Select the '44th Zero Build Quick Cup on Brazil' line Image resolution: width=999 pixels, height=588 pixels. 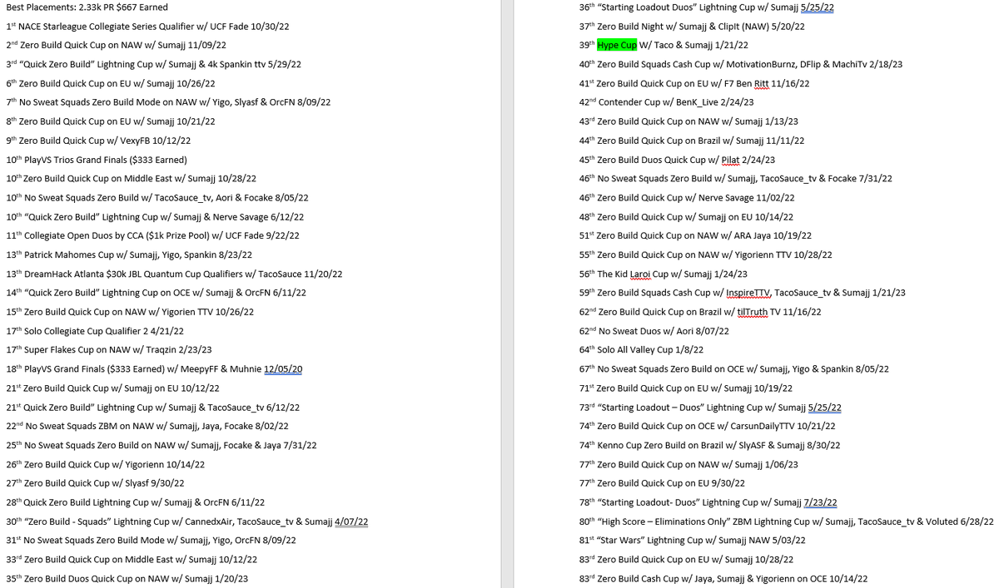tap(692, 141)
